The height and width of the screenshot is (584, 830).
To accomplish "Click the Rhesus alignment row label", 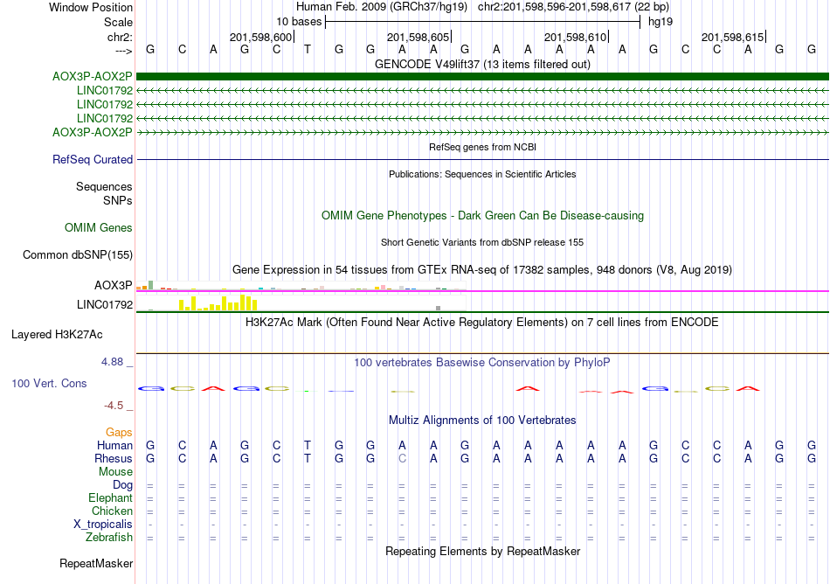I will (114, 458).
